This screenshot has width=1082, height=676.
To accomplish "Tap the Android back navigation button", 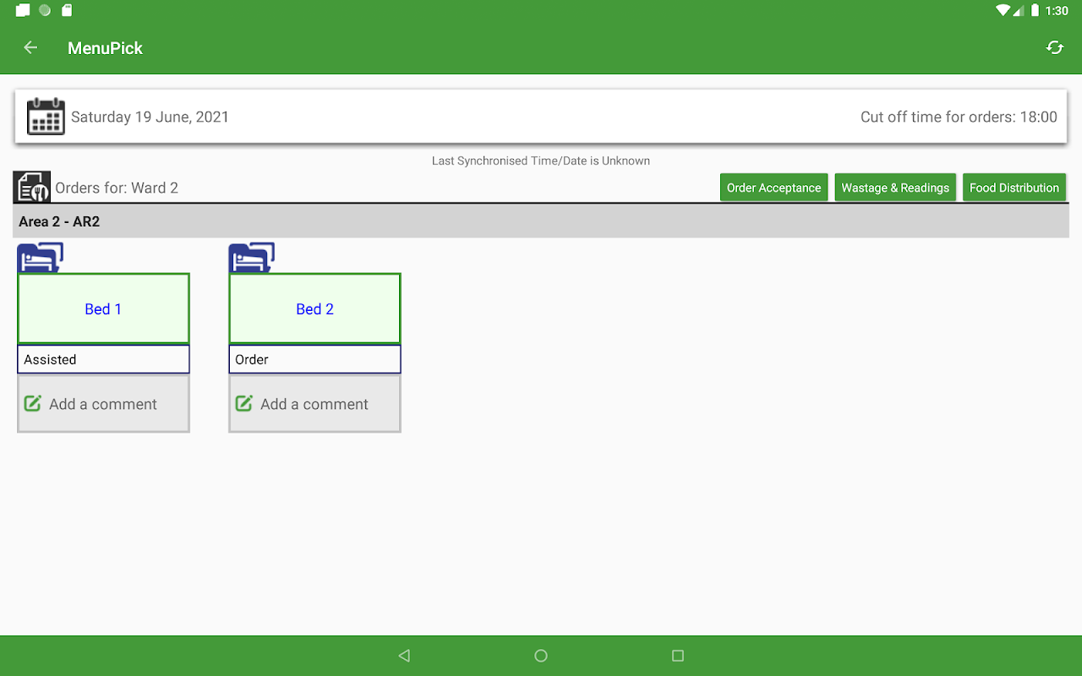I will point(404,656).
